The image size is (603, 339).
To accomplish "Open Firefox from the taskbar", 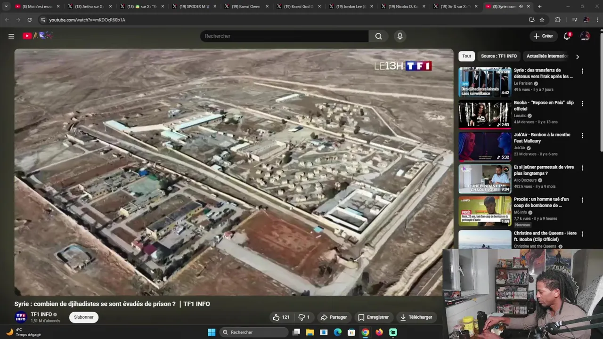I will (x=379, y=332).
